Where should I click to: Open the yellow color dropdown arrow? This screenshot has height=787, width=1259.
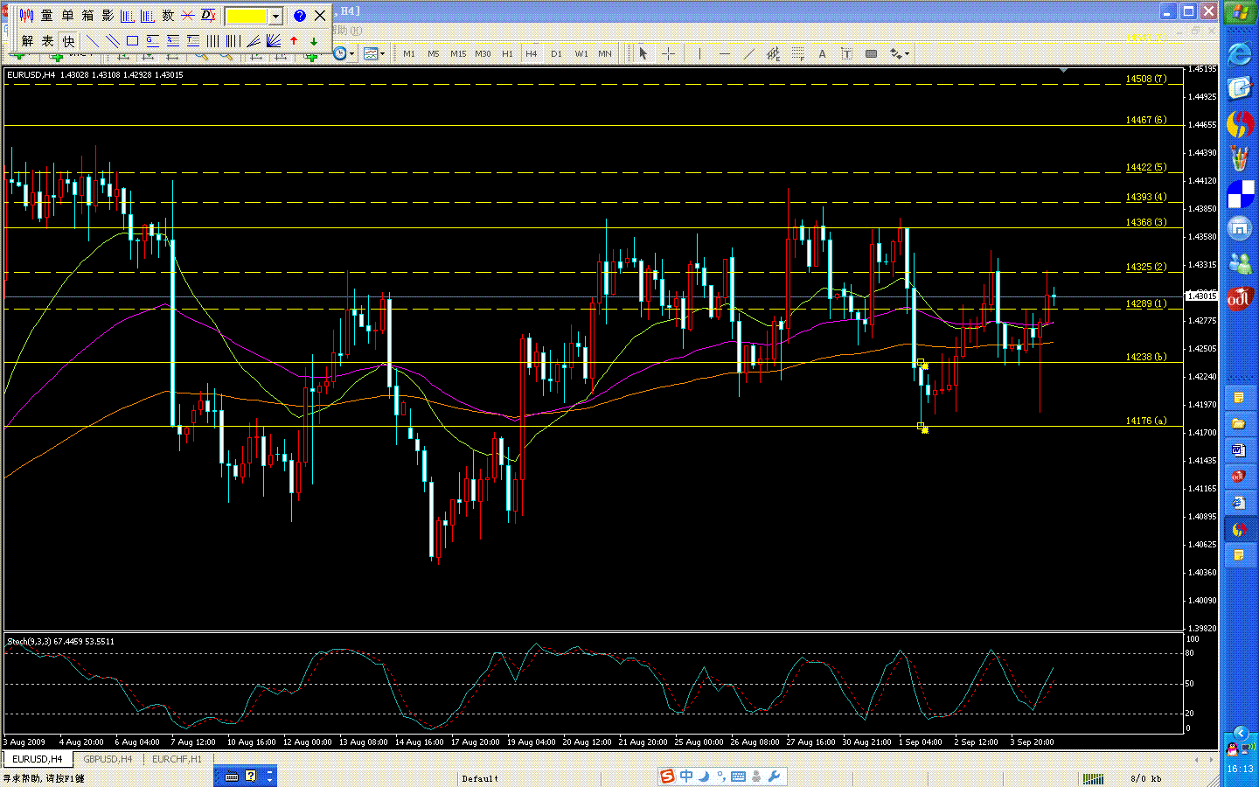click(275, 16)
